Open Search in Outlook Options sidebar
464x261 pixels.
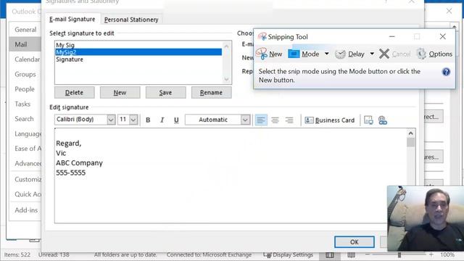point(24,119)
